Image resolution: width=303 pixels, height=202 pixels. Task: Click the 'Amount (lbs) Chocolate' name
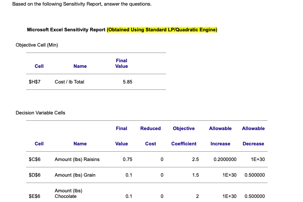[68, 193]
